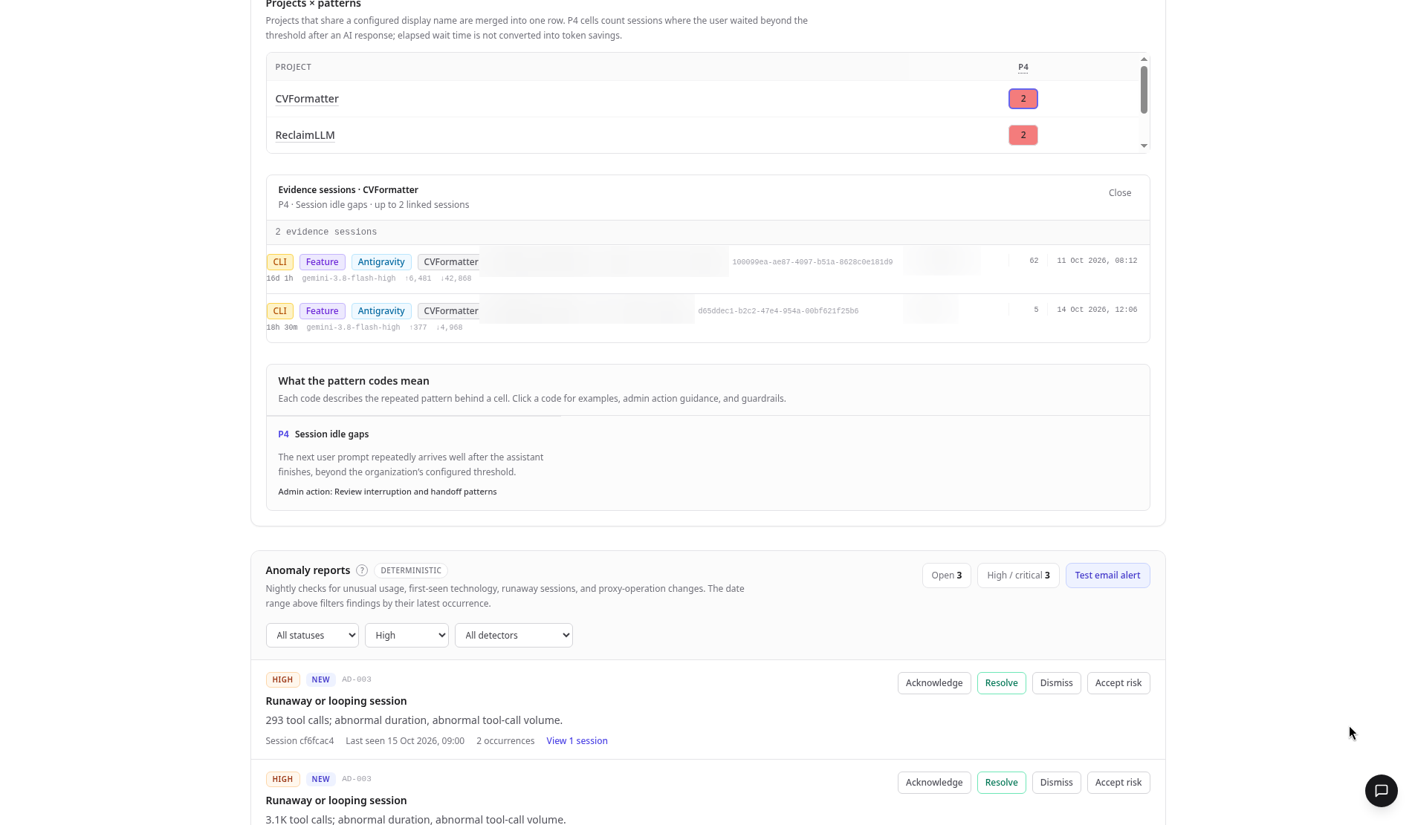Click the table scroll-up arrow
Screen dimensions: 1415x825
click(x=1144, y=59)
